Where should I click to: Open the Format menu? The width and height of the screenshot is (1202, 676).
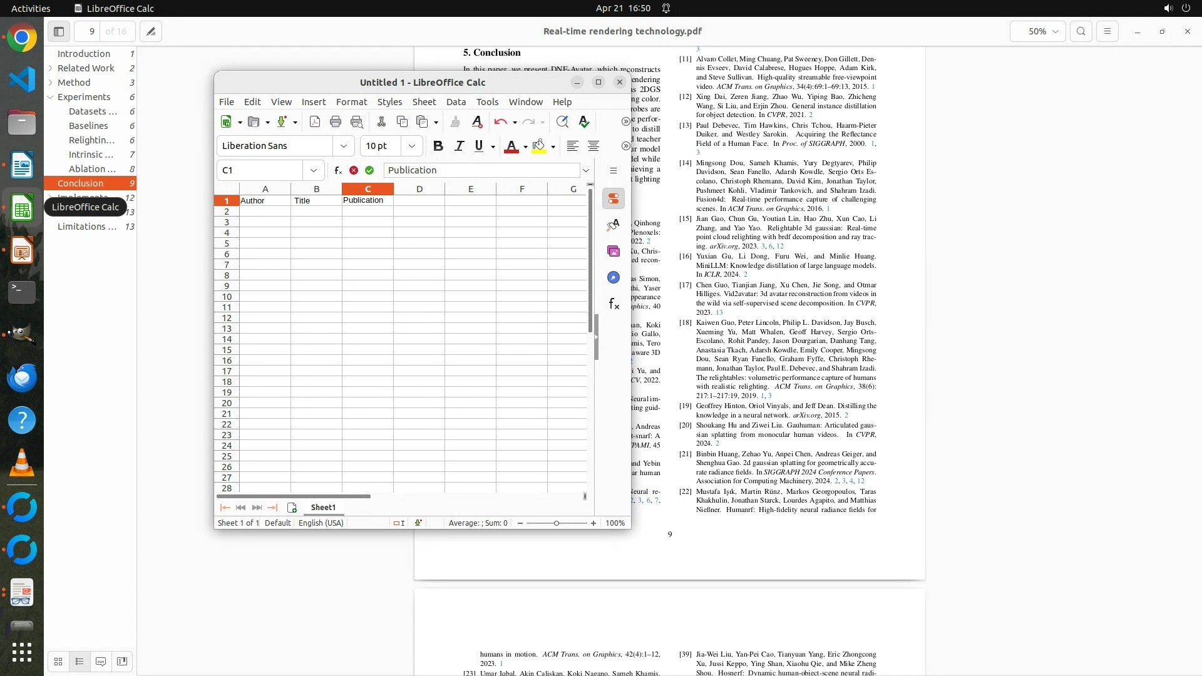[351, 102]
